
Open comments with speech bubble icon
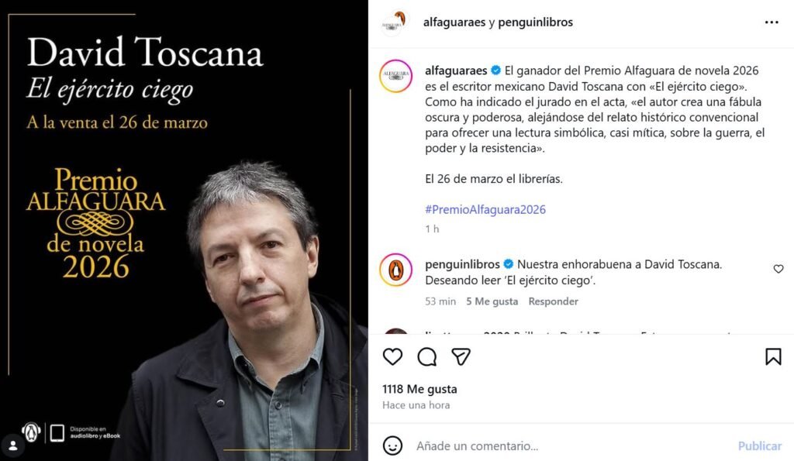pyautogui.click(x=427, y=356)
